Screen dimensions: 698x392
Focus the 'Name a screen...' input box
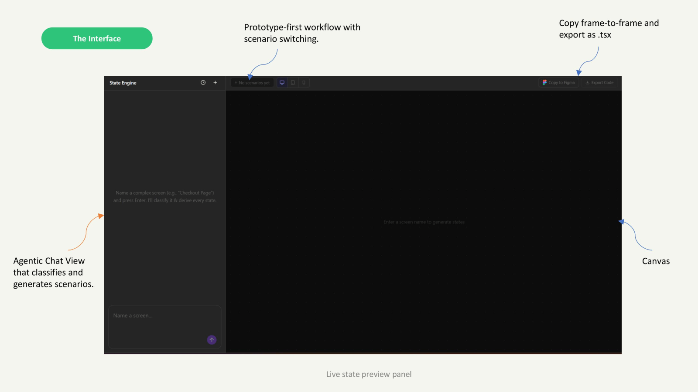pyautogui.click(x=165, y=327)
